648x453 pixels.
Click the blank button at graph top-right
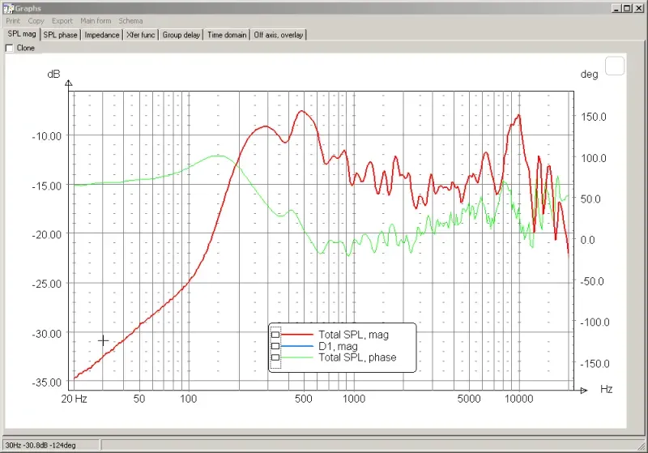pos(615,66)
